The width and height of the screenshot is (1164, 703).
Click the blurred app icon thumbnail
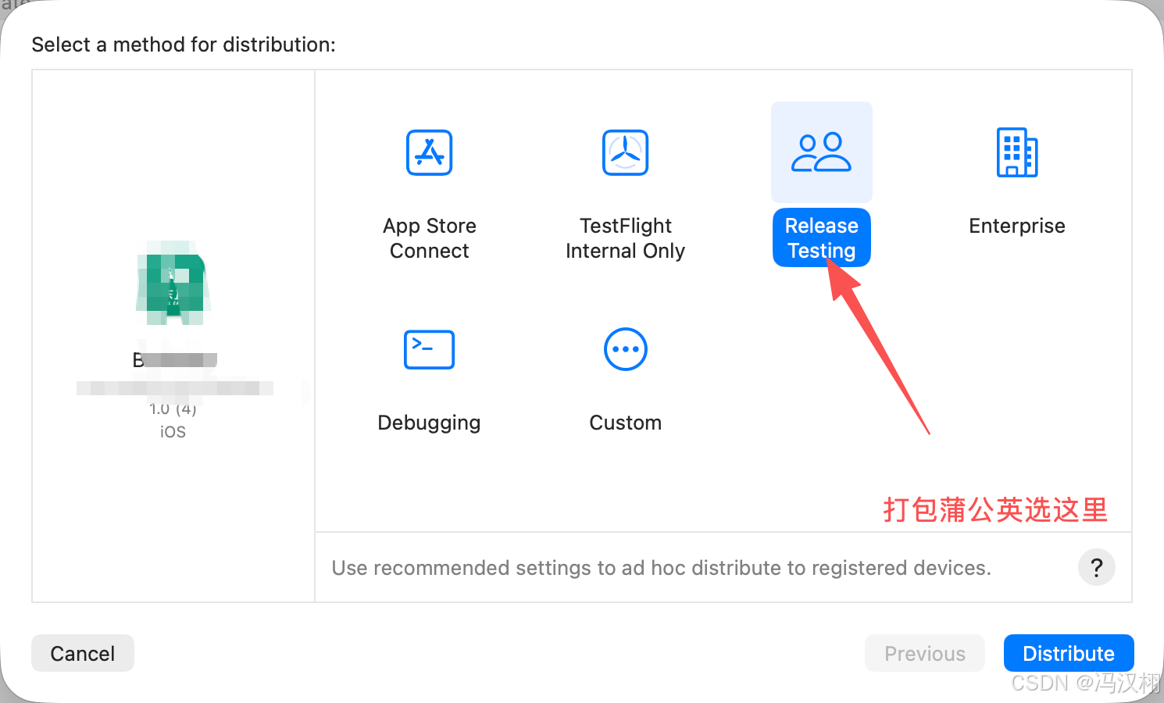click(x=172, y=283)
